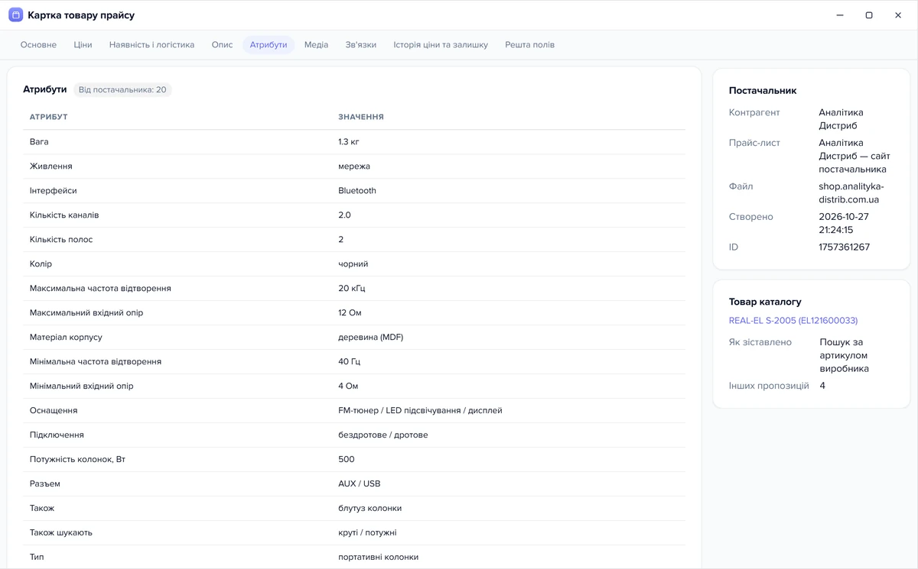Image resolution: width=918 pixels, height=569 pixels.
Task: Select the Інших пропозицій count 4
Action: pos(822,386)
